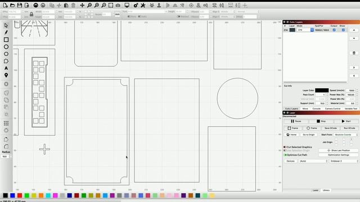Switch to the Cuts / Layers tab
This screenshot has height=202, width=360.
(x=291, y=108)
